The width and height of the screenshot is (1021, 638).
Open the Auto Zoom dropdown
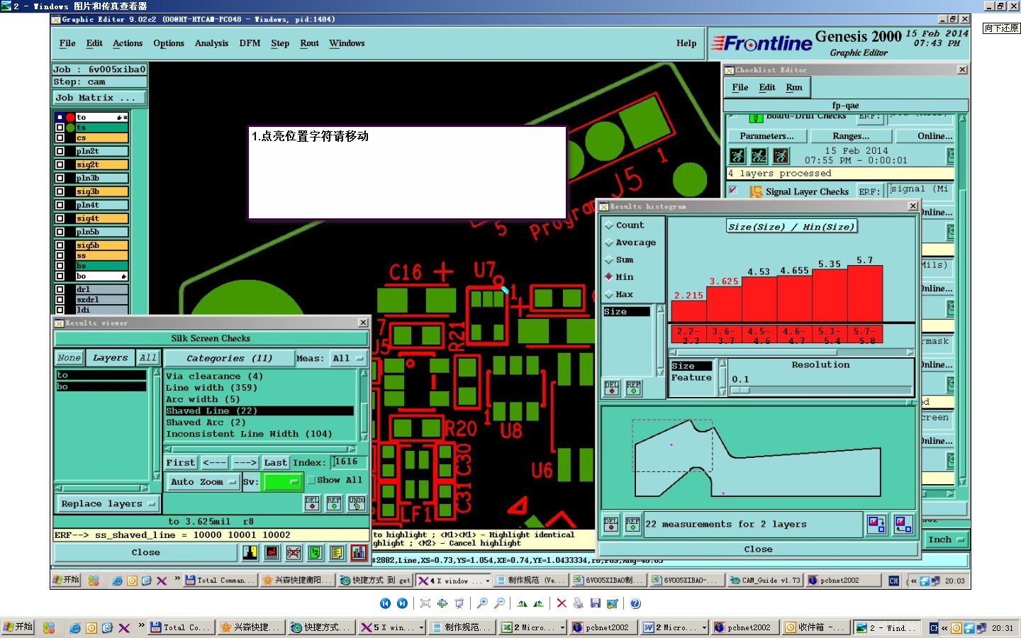click(203, 482)
